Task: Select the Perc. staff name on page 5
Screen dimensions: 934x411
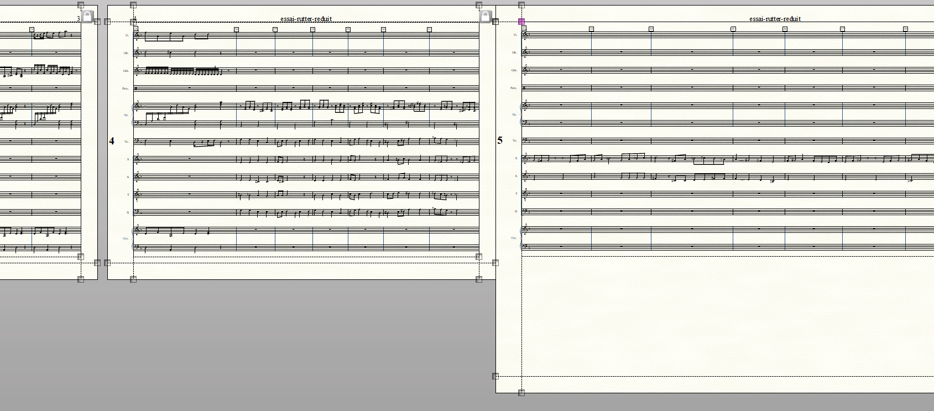Action: (x=514, y=89)
